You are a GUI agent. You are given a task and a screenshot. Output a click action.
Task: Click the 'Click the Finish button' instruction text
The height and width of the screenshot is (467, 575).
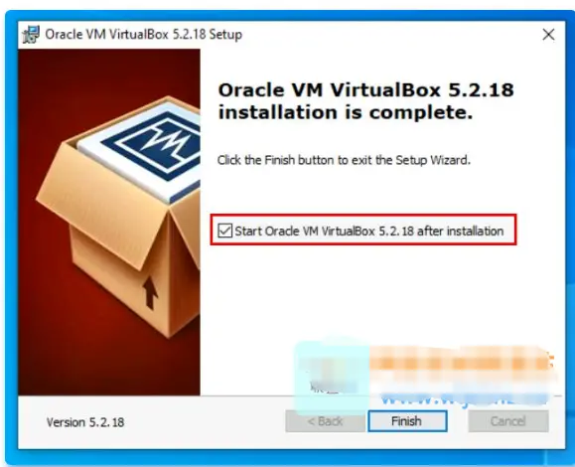click(x=344, y=160)
